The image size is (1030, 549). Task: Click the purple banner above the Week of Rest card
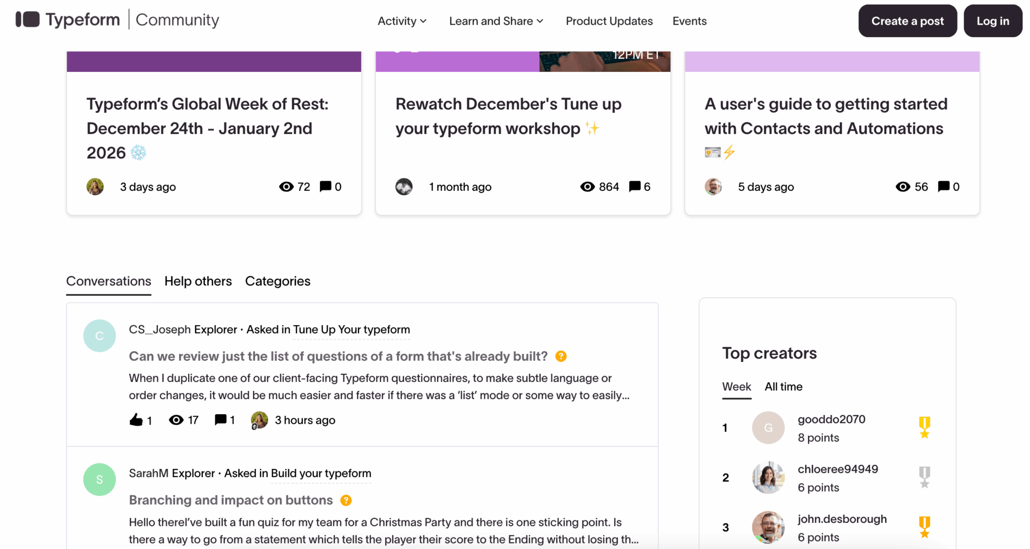click(213, 60)
